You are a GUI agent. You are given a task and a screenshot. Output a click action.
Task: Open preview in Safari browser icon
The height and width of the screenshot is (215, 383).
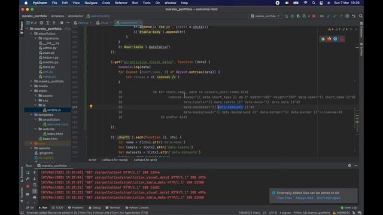(335, 39)
